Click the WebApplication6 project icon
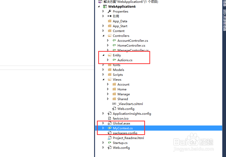226x157 pixels. (x=105, y=7)
